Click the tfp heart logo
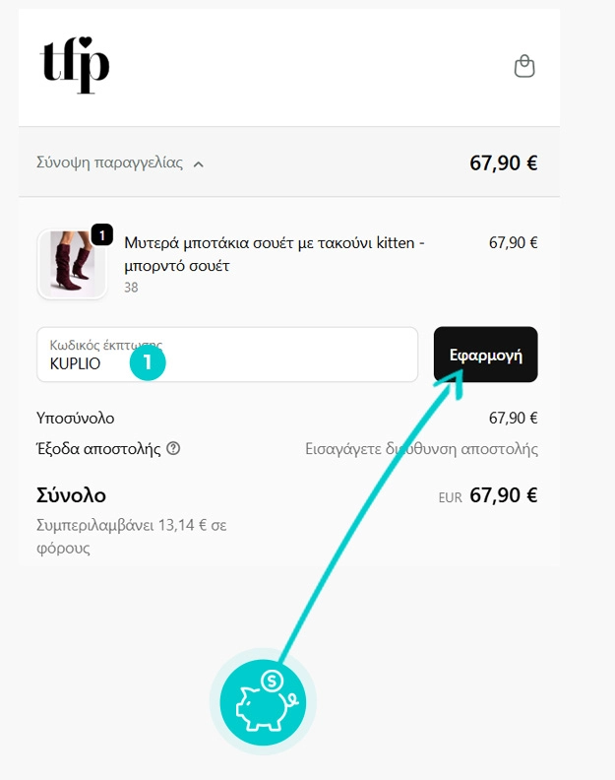 pyautogui.click(x=75, y=66)
